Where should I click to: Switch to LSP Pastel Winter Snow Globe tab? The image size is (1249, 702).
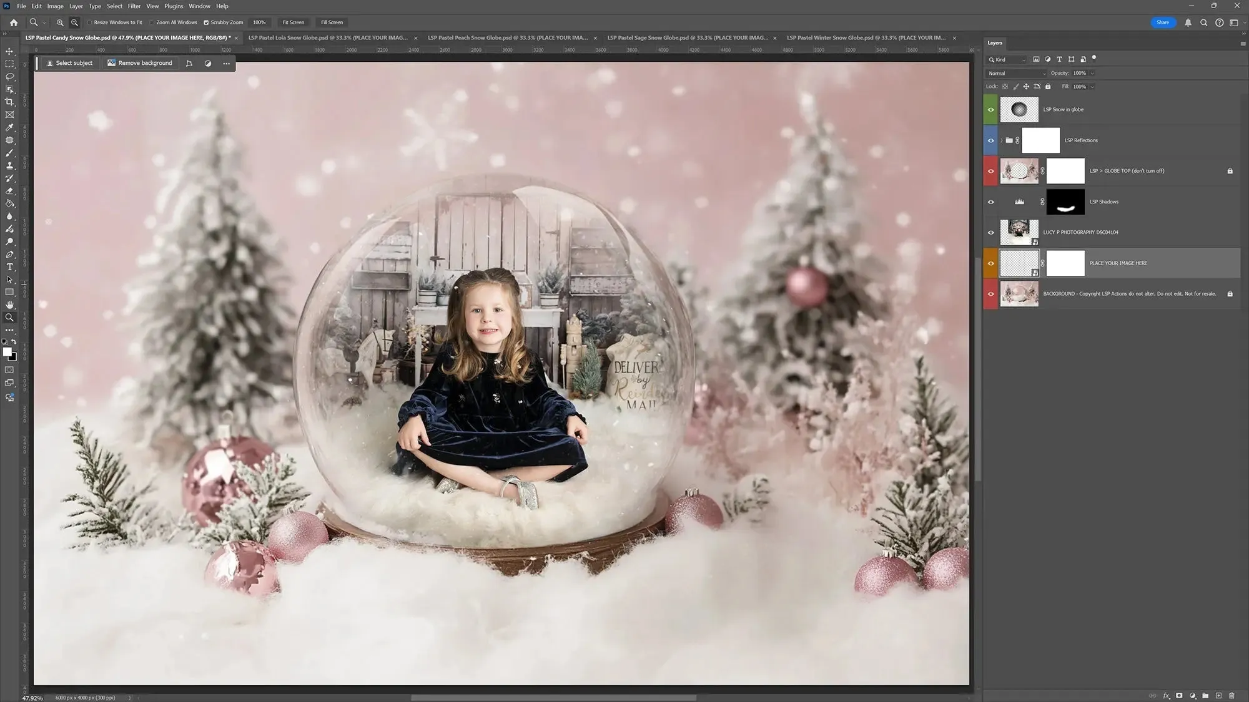[866, 37]
